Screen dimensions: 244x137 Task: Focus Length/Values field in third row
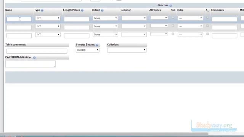tap(77, 35)
